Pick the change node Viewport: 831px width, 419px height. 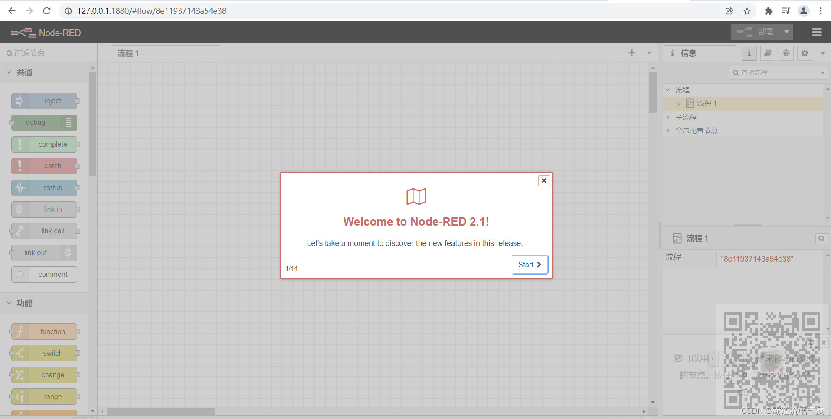tap(44, 375)
